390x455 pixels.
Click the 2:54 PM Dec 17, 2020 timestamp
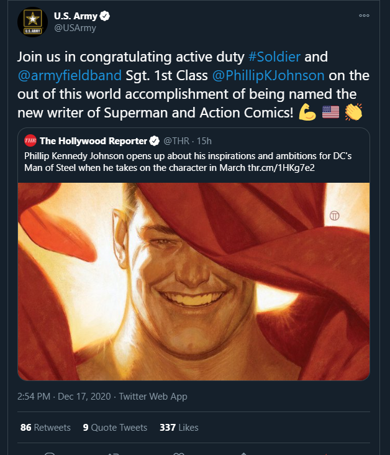[x=64, y=397]
